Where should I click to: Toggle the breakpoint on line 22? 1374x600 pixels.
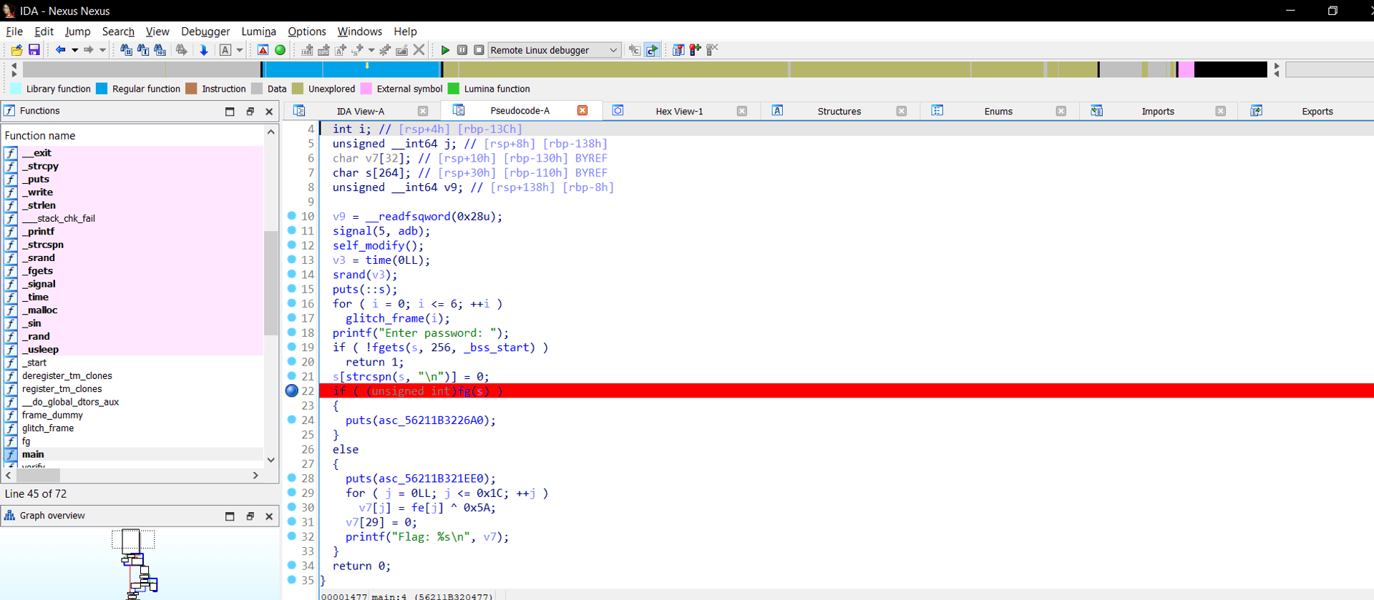[292, 390]
